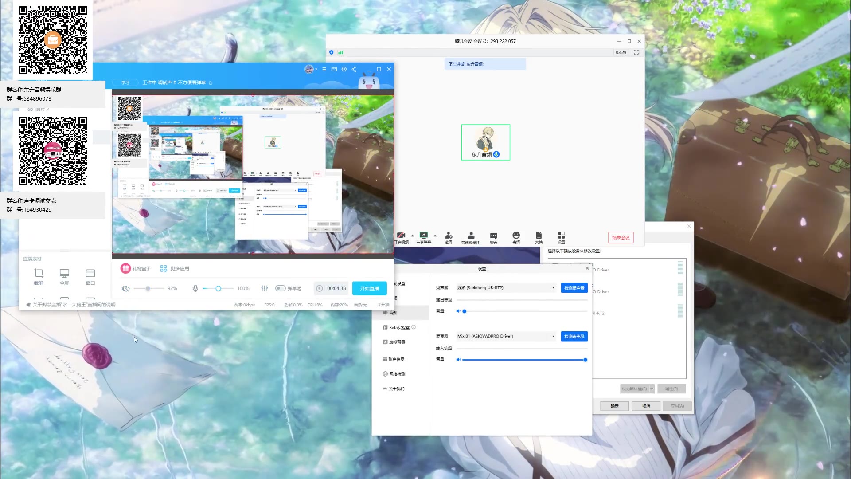The height and width of the screenshot is (479, 851).
Task: Click test microphone (检测麦克风) button
Action: coord(574,336)
